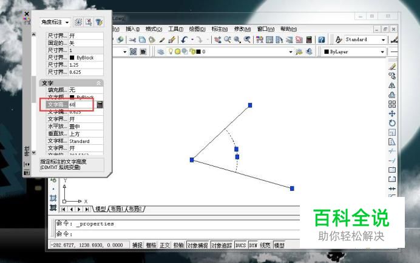This screenshot has height=263, width=420.
Task: Toggle DUCS in status bar
Action: click(240, 245)
